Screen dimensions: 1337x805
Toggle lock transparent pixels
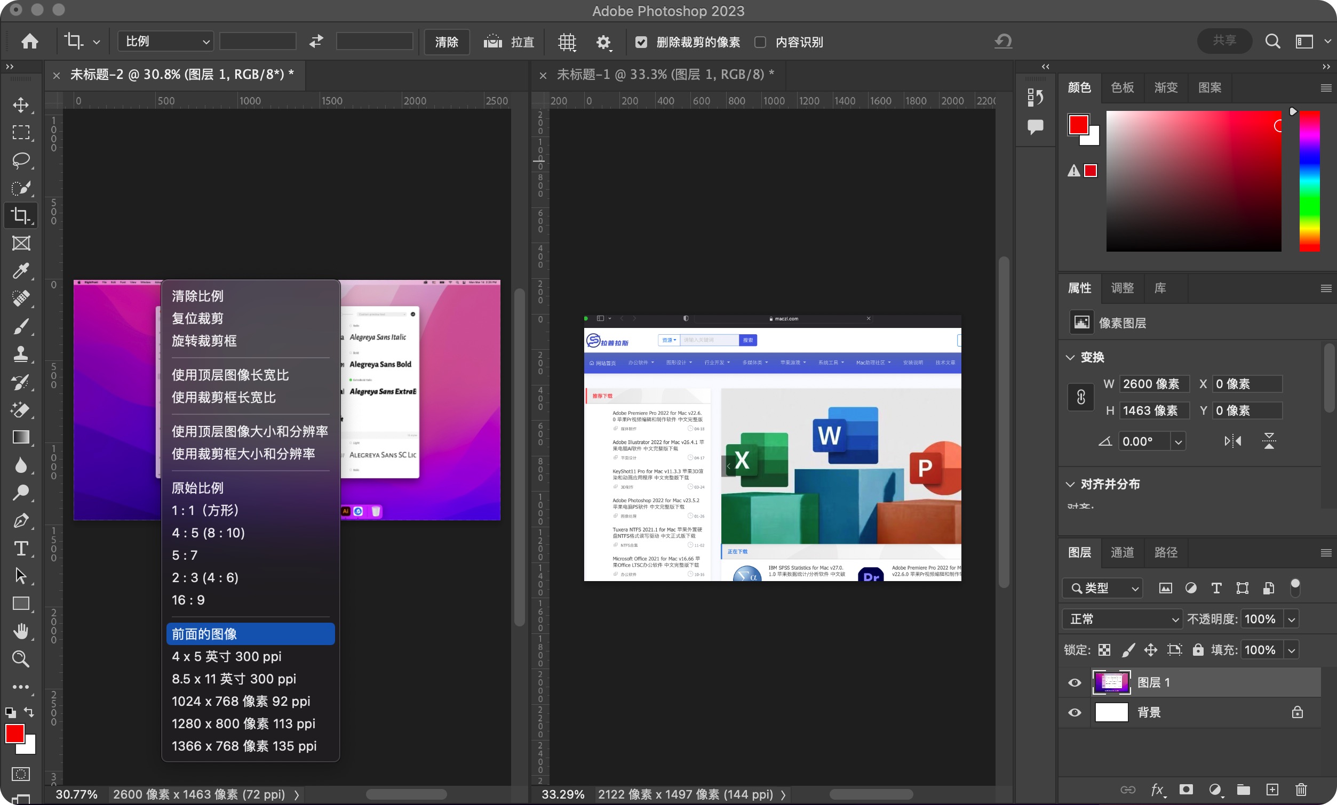click(x=1104, y=650)
